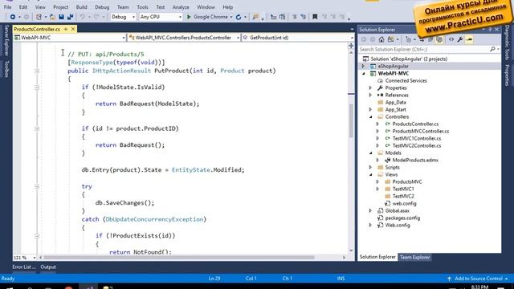Open the File menu
The height and width of the screenshot is (289, 514).
(x=7, y=7)
